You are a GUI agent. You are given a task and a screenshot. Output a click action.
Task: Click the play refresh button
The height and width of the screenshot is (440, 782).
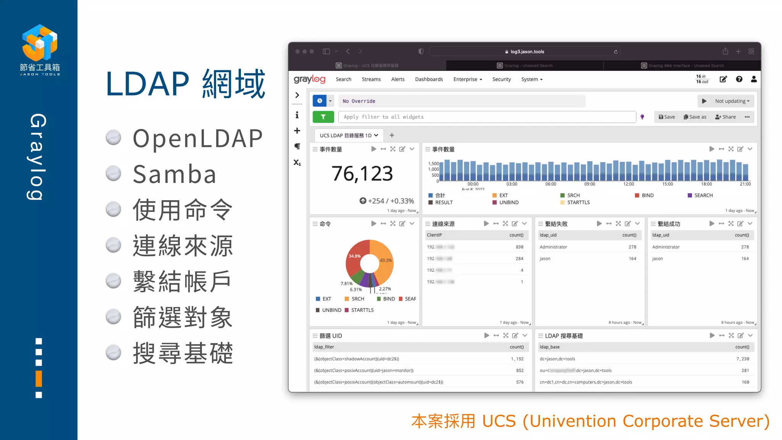(x=704, y=101)
